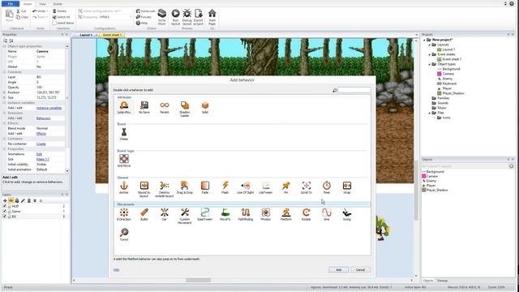The image size is (519, 292).
Task: Collapse the Layouts folder in Projects
Action: tap(430, 45)
